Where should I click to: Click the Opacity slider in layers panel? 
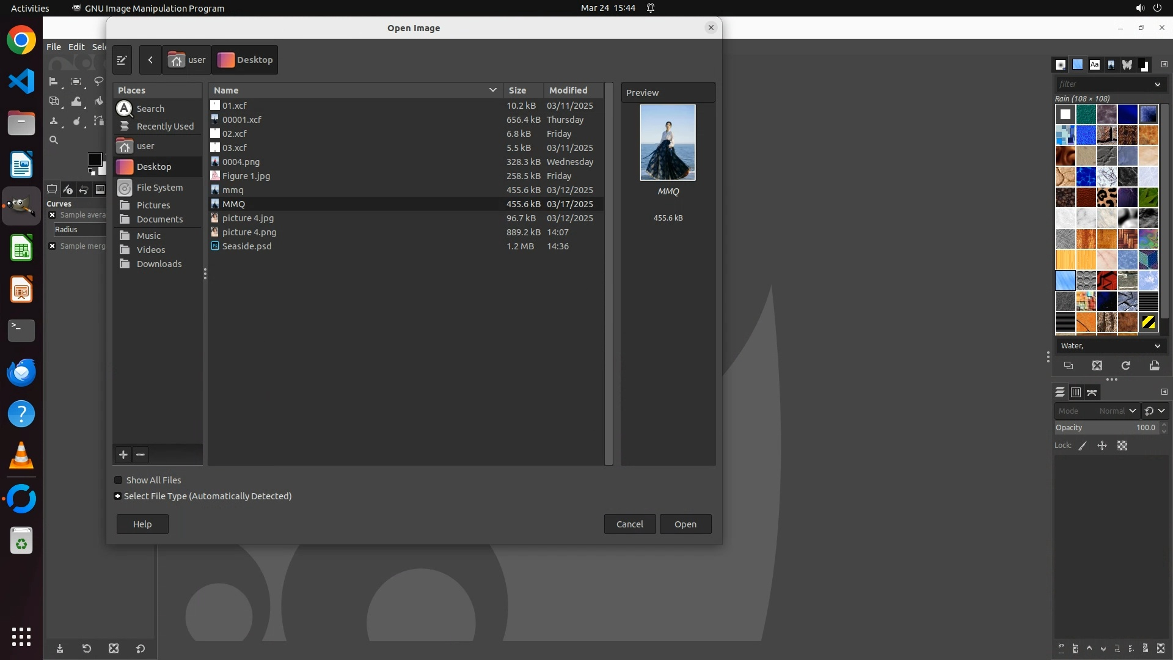[x=1105, y=428]
